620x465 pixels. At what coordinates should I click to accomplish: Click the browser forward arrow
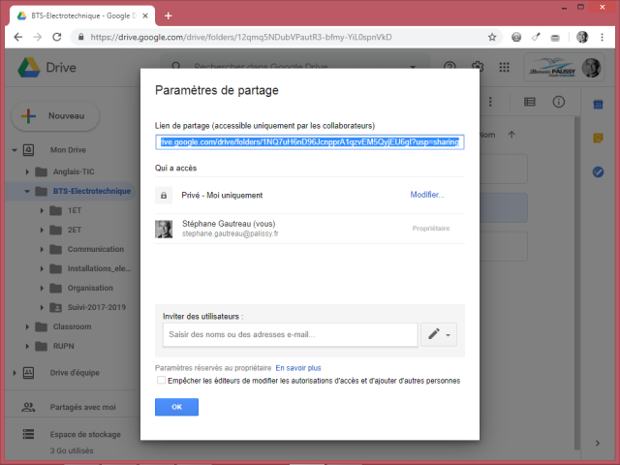point(38,37)
